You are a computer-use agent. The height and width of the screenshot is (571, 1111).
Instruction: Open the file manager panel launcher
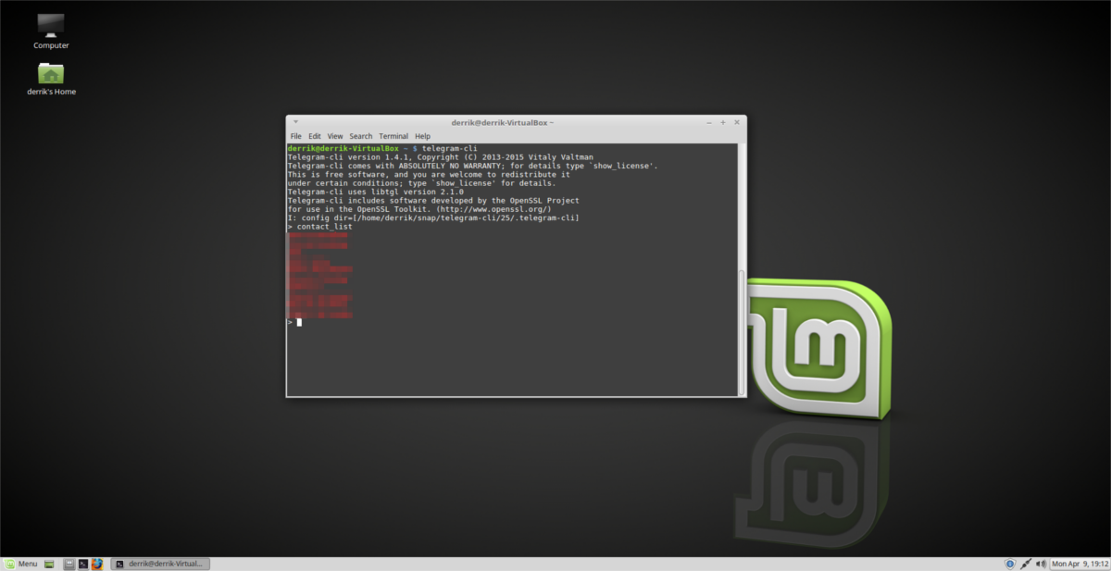coord(69,563)
